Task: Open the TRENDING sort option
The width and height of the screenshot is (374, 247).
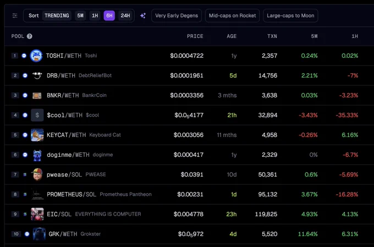Action: (57, 16)
